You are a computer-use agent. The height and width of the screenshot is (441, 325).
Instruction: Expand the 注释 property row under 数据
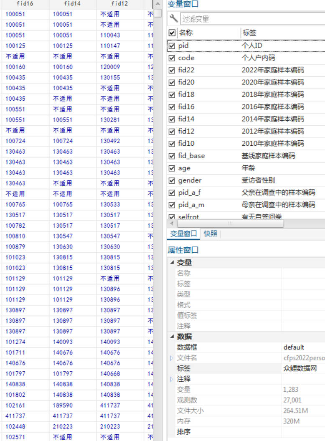(172, 379)
